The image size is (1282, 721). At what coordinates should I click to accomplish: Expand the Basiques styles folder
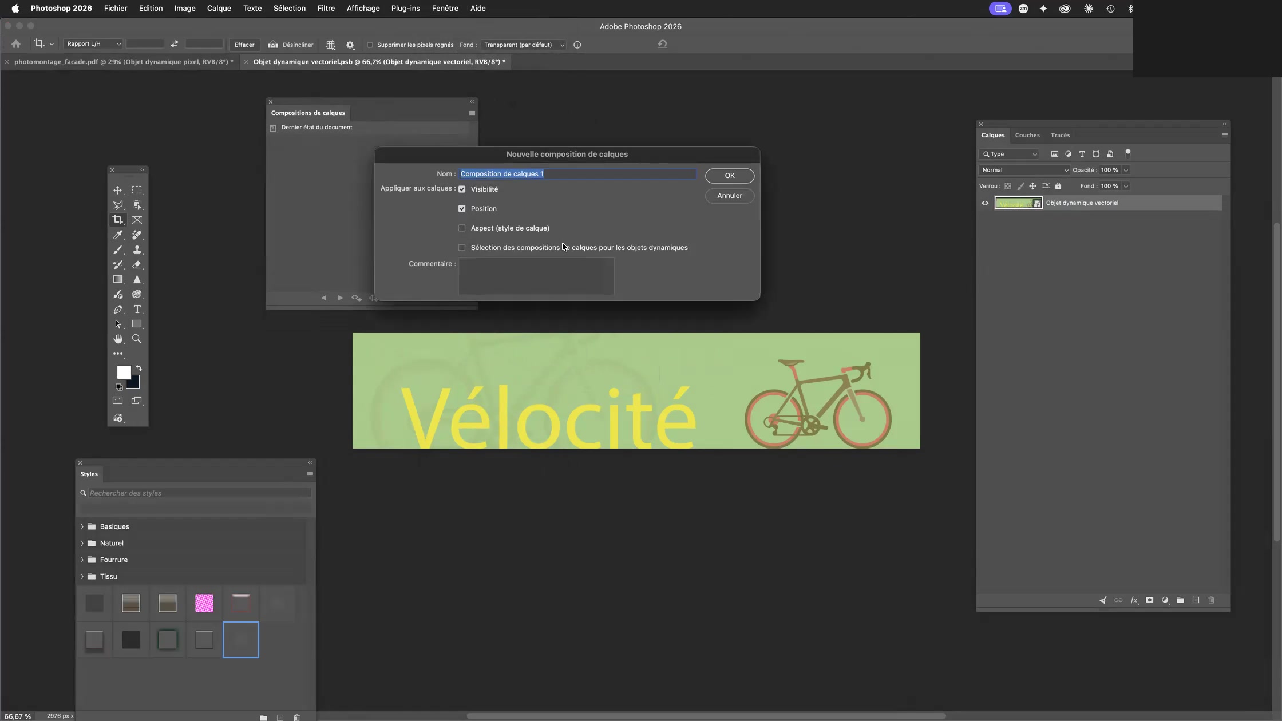[82, 527]
